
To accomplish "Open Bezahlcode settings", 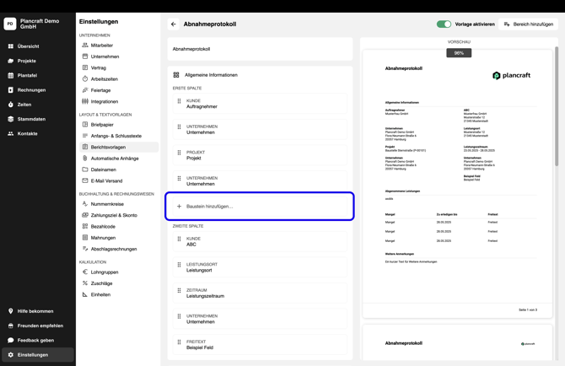I will point(119,227).
